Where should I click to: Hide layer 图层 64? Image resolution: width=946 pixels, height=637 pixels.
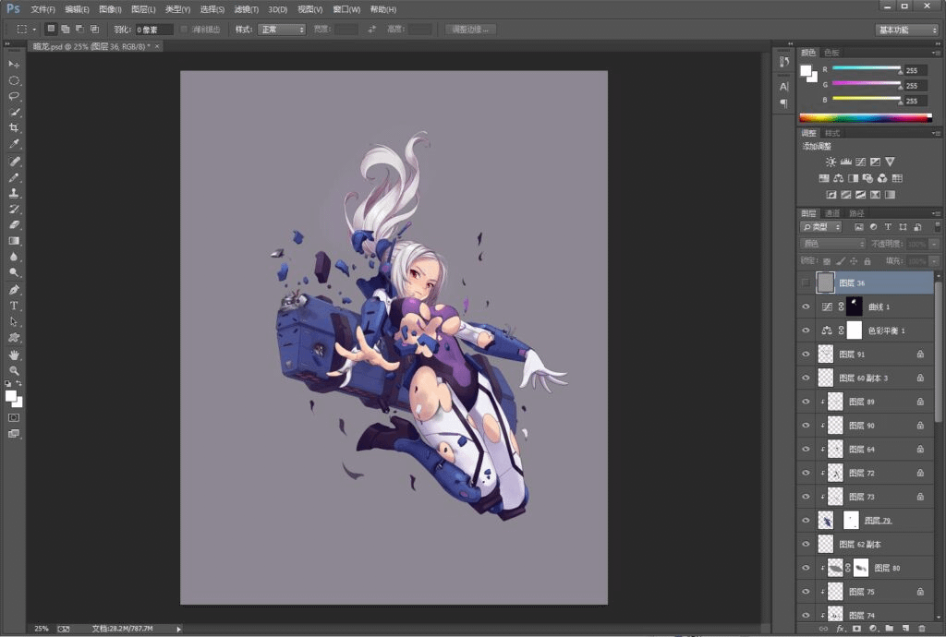tap(806, 449)
